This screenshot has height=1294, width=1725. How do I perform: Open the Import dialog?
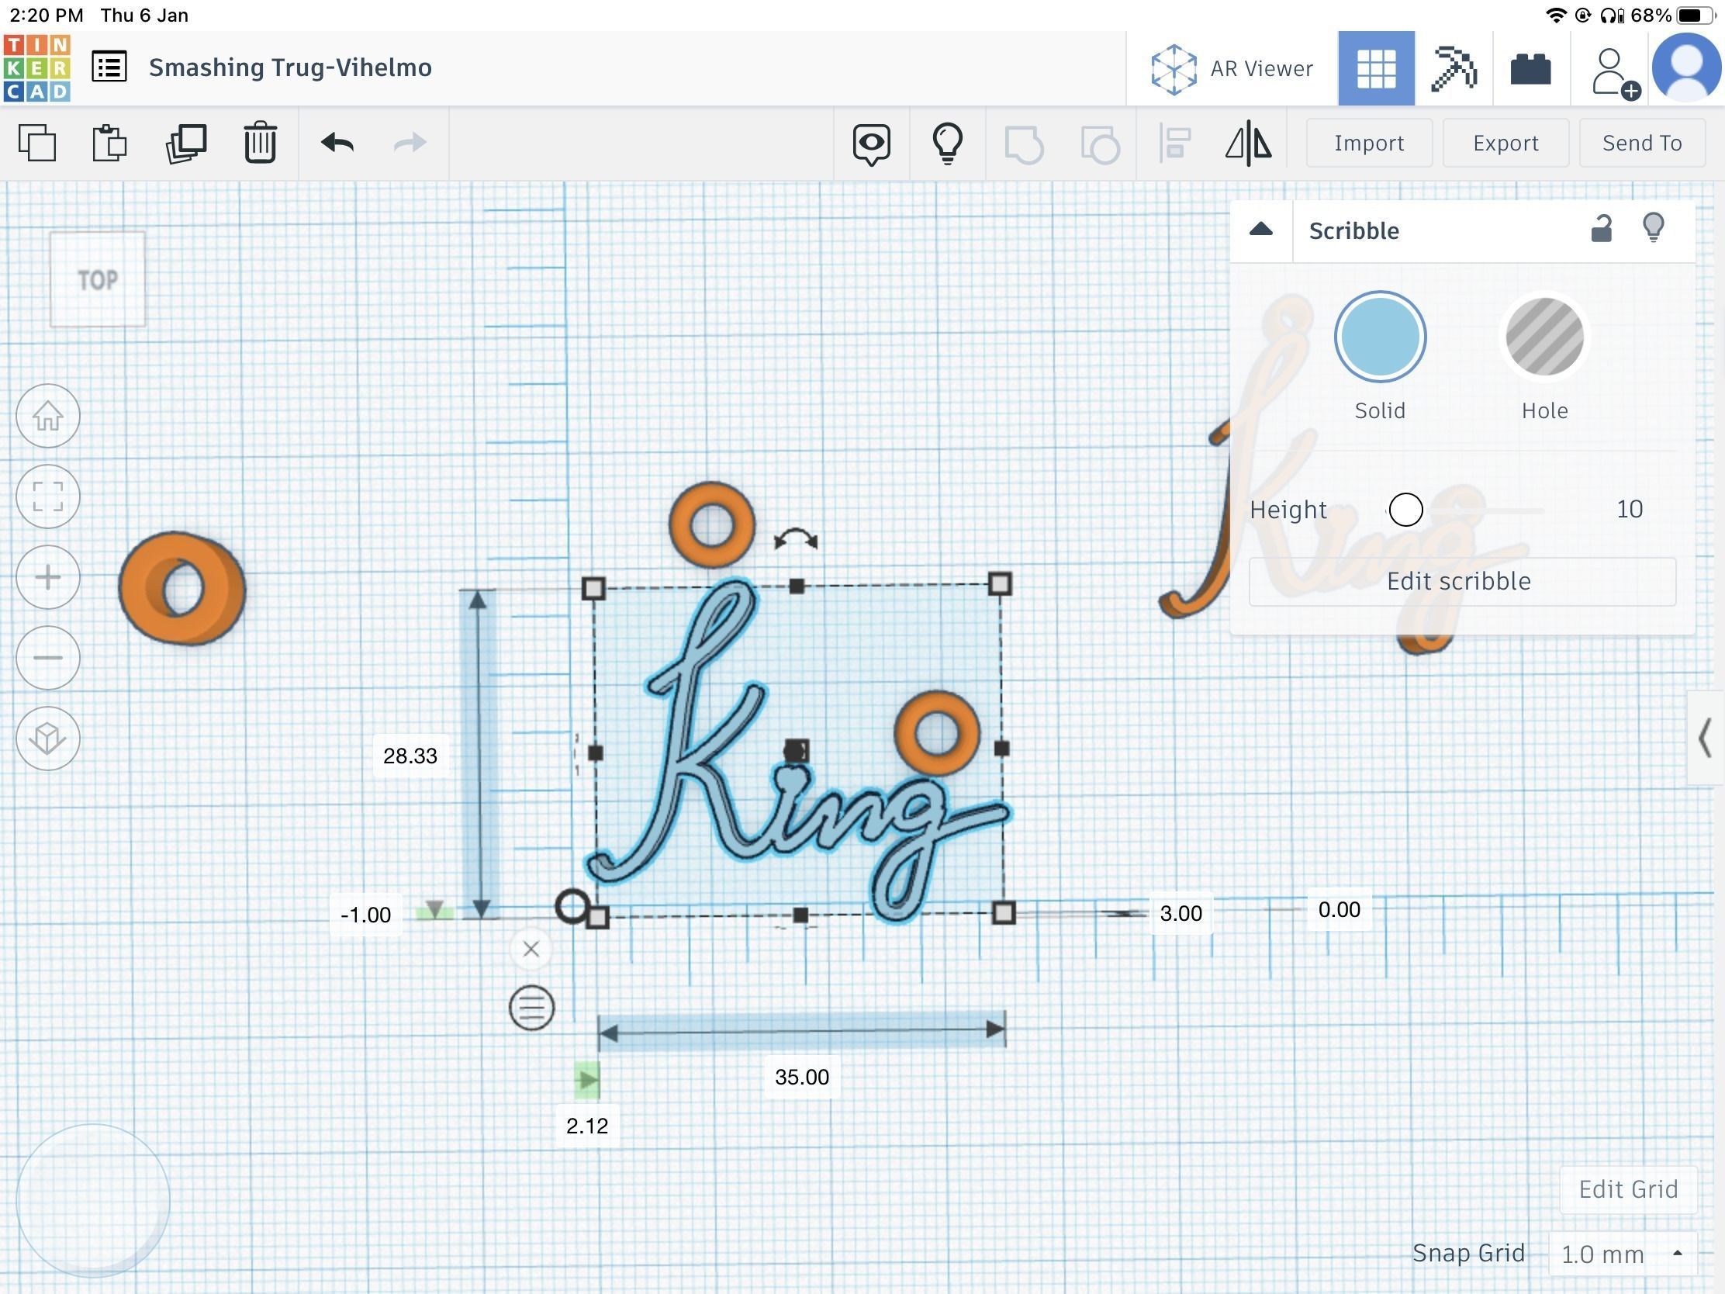(1369, 143)
